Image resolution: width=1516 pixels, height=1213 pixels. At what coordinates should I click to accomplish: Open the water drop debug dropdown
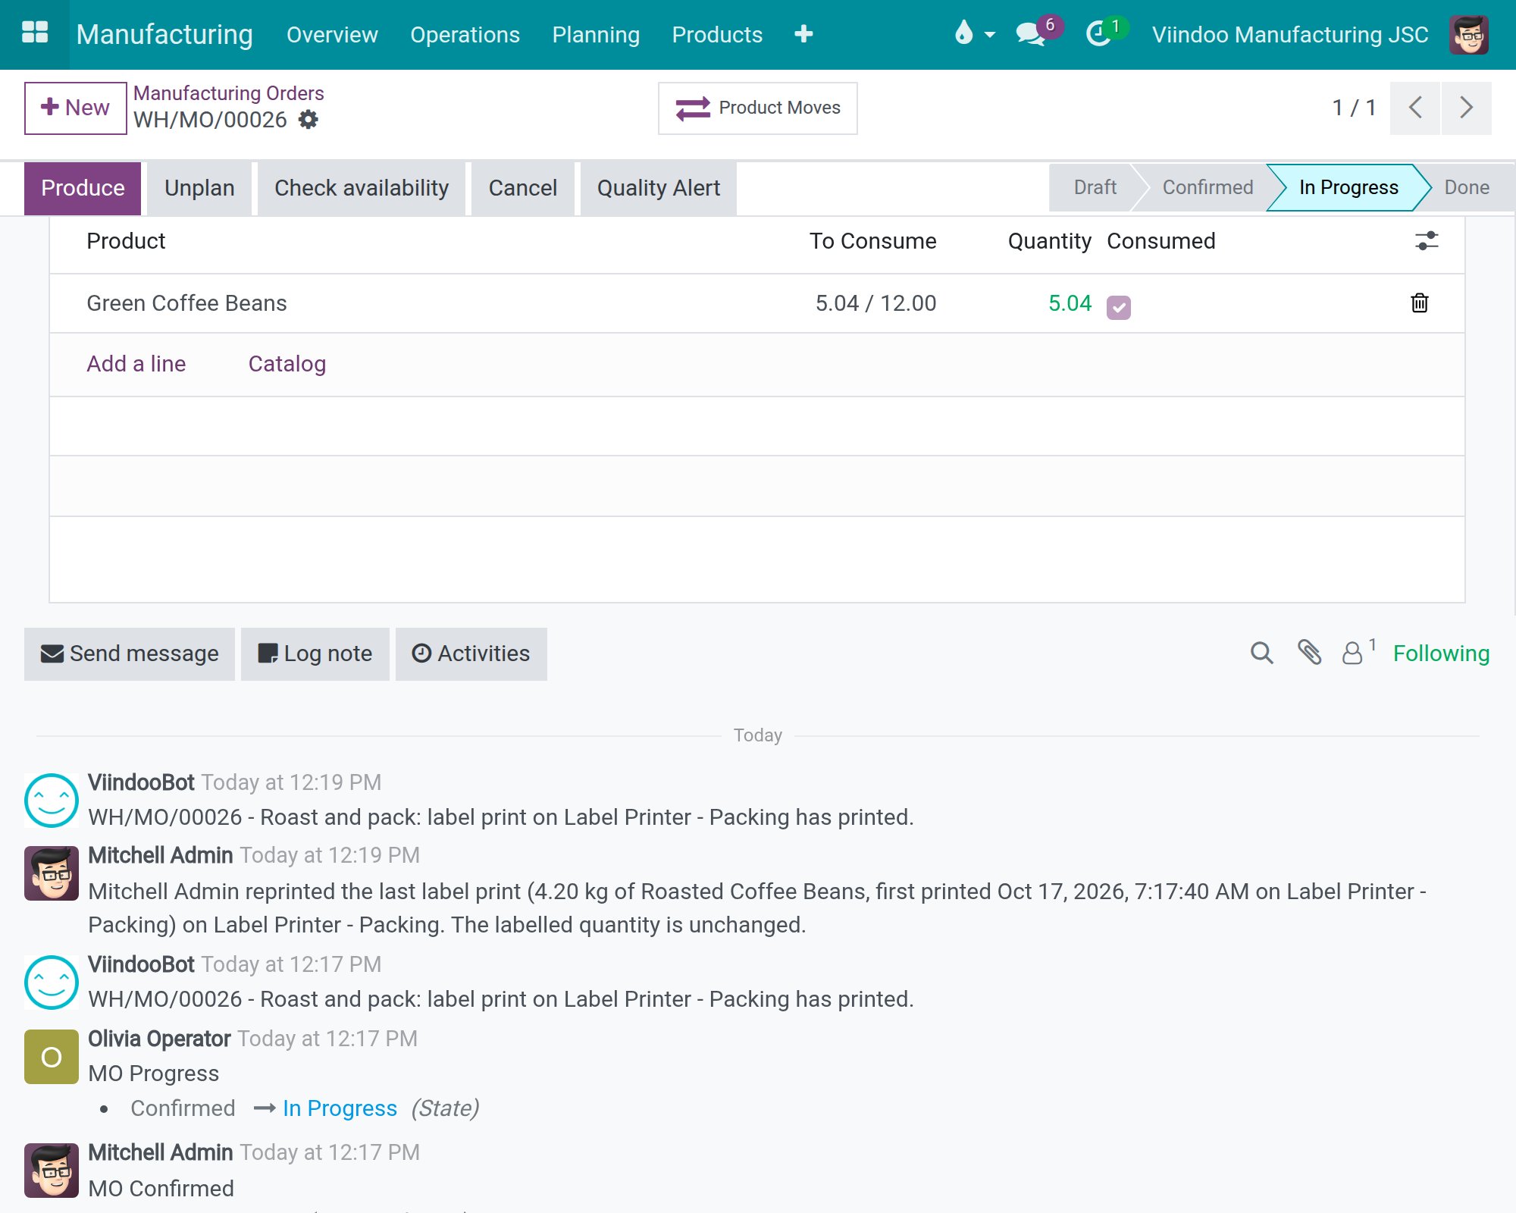click(x=974, y=33)
